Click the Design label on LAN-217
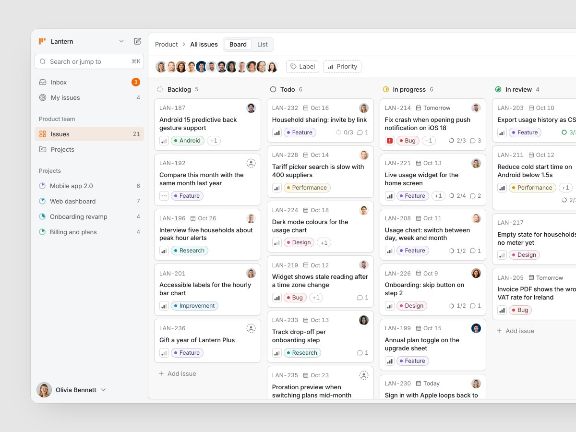 524,255
